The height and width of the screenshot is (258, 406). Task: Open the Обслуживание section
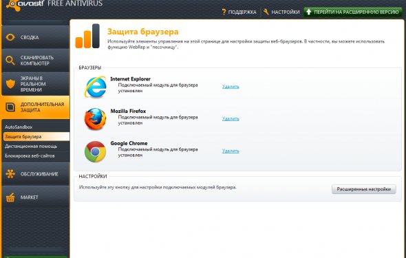coord(36,174)
